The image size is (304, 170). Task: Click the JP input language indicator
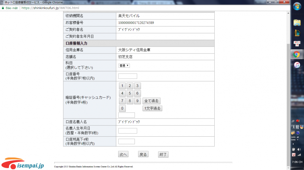(x=293, y=121)
